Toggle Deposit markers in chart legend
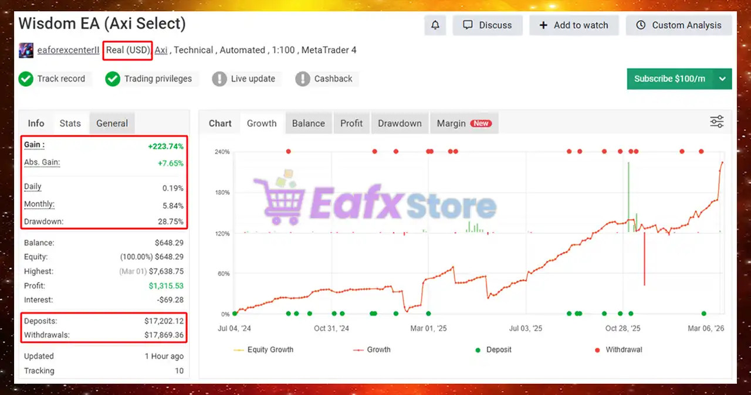 click(x=493, y=350)
